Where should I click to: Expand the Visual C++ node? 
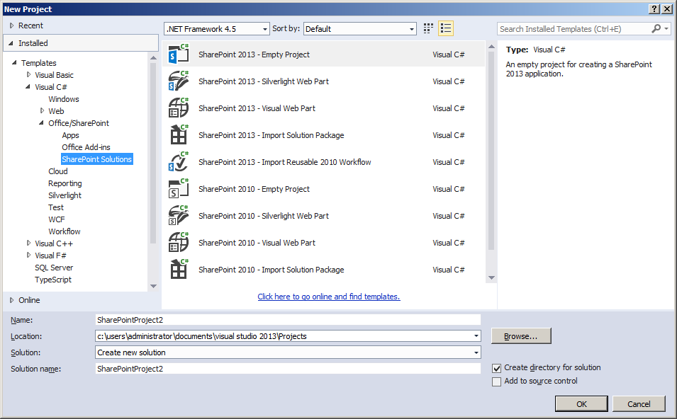coord(28,243)
